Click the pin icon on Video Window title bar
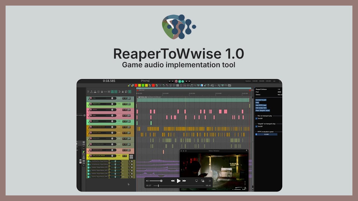Viewport: 358px width, 201px height. point(246,151)
